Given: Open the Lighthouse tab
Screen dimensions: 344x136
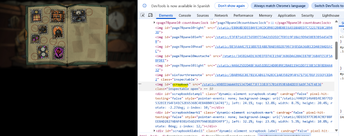Looking at the screenshot, I should click(331, 15).
